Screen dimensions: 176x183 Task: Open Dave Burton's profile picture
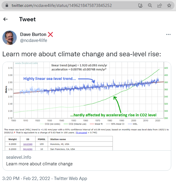tap(10, 38)
